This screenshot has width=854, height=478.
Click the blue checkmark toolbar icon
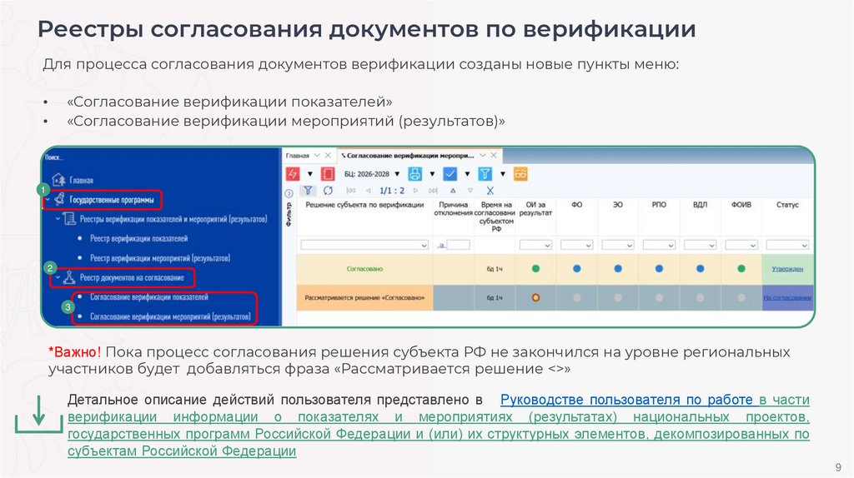coord(450,174)
